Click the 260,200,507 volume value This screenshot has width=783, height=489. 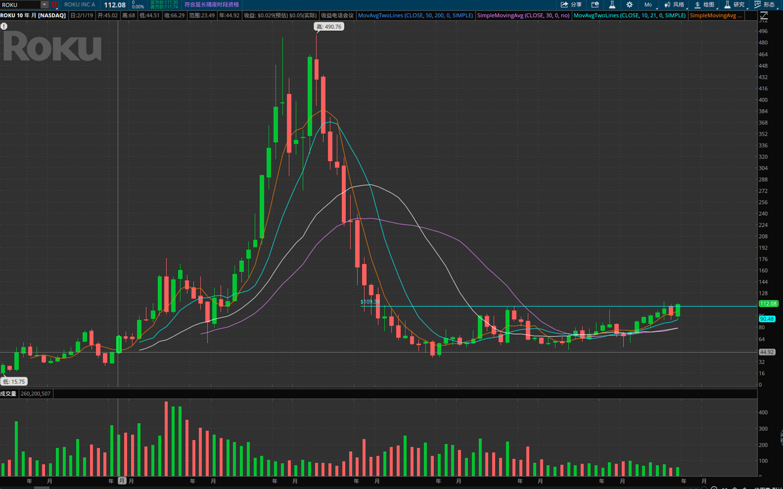point(35,393)
